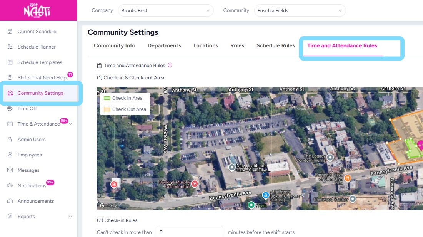Click the green Train station marker
The height and width of the screenshot is (237, 423).
point(251,205)
